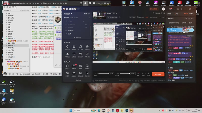Screen dimensions: 202x113
Task: Favorite the YY channel with star icon
Action: pos(58,3)
